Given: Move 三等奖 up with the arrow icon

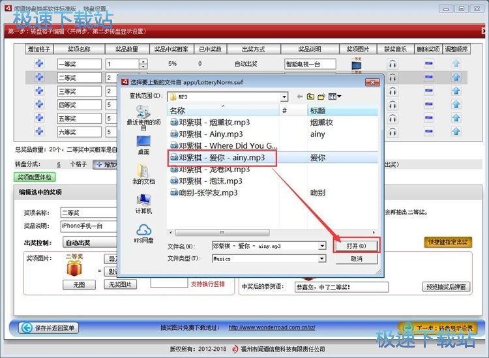Looking at the screenshot, I should tap(456, 91).
